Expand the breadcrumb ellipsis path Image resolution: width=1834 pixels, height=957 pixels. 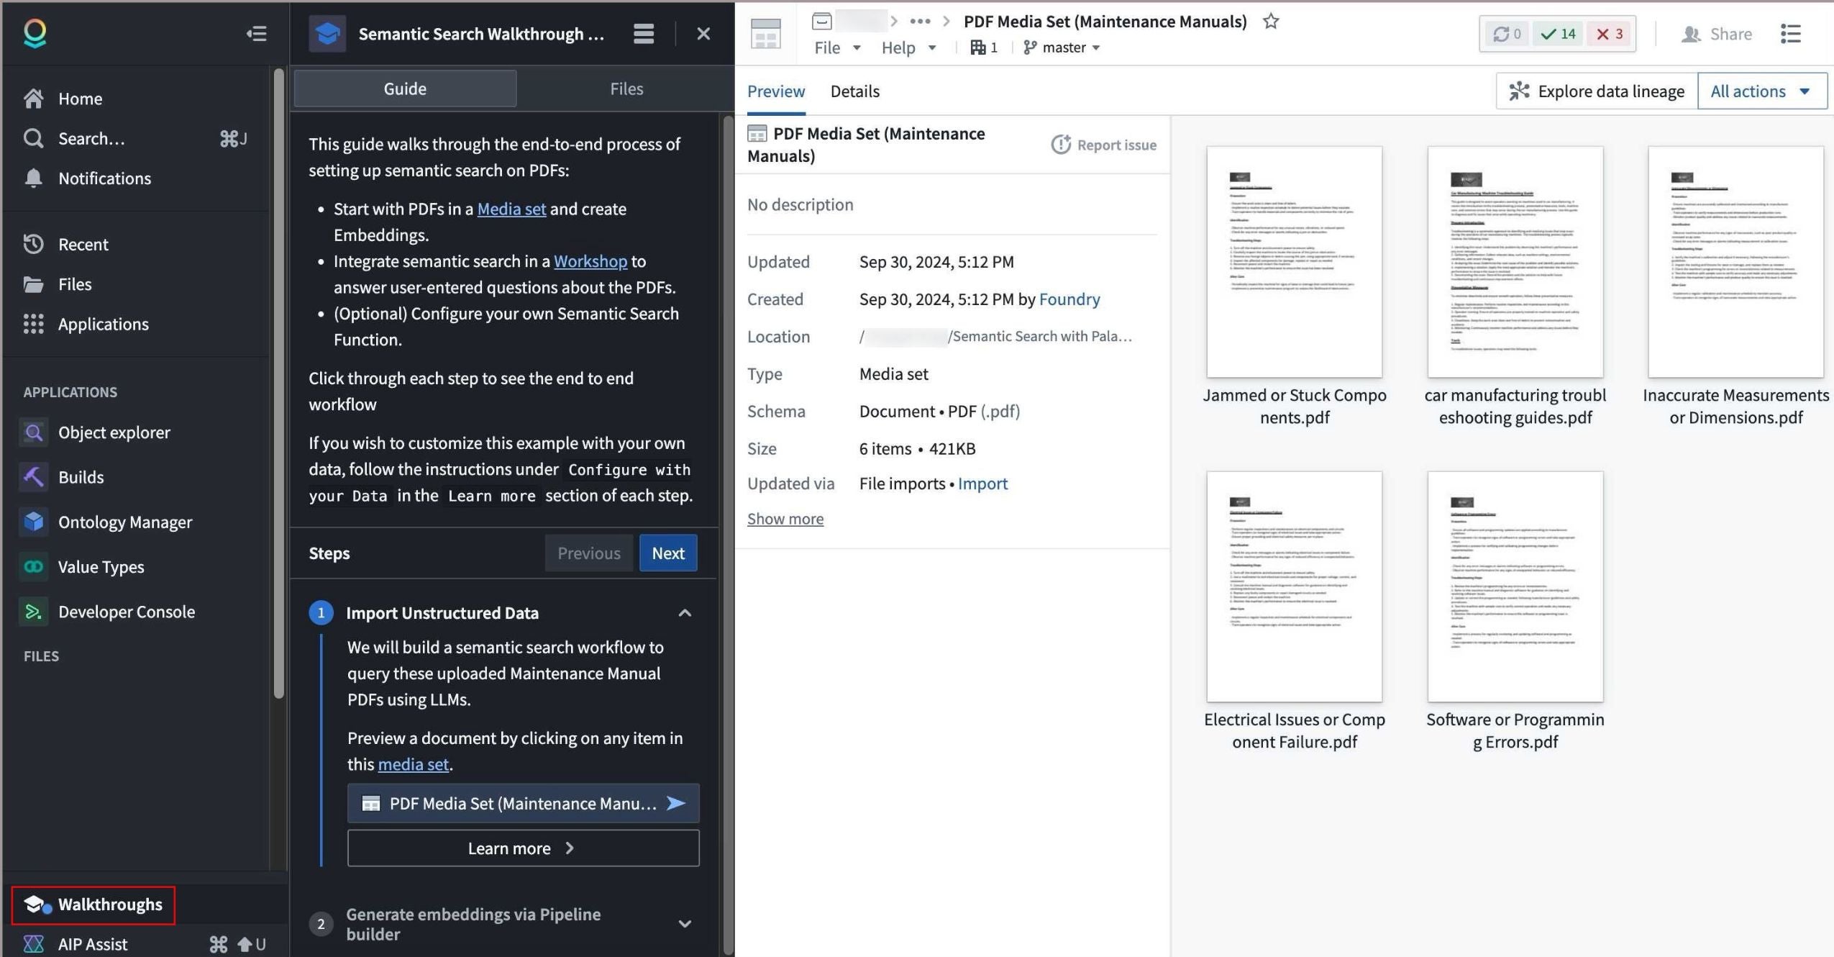(x=920, y=21)
